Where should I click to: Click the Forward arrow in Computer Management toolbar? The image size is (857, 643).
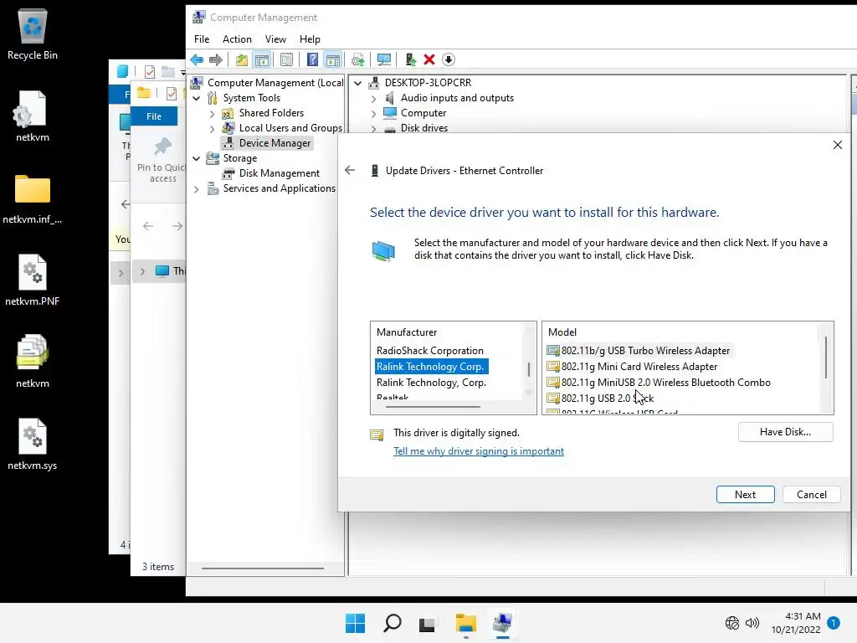(x=216, y=59)
